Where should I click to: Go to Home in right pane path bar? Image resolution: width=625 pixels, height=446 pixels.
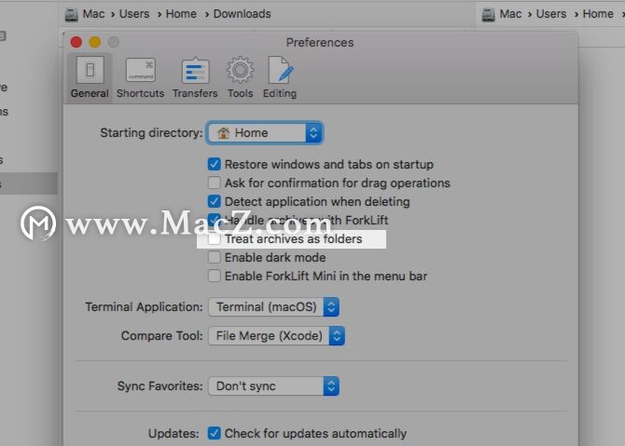(598, 14)
